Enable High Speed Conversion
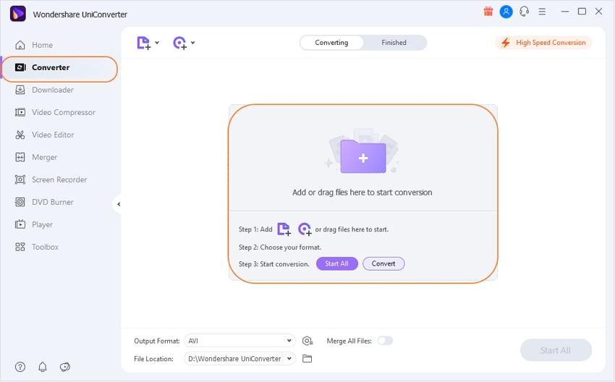Viewport: 615px width, 382px height. 543,43
